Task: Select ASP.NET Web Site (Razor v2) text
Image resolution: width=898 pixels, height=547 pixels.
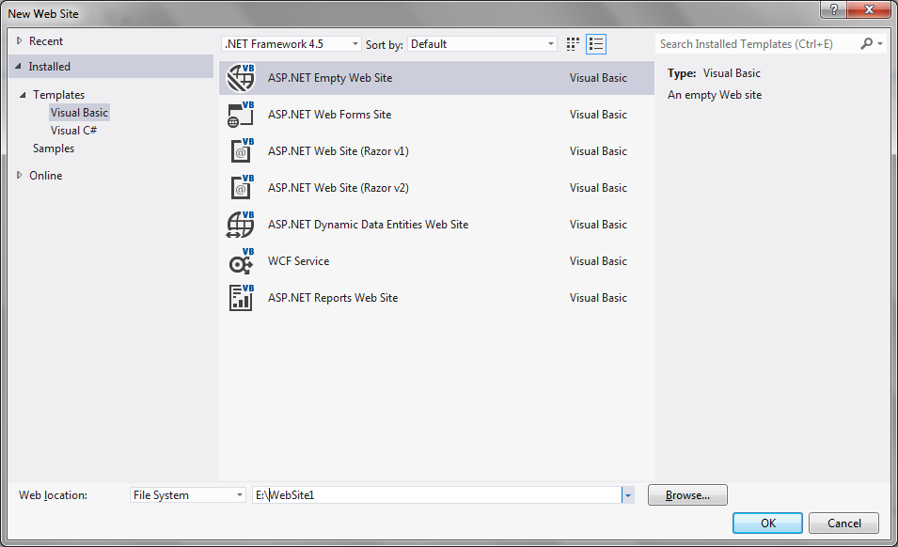Action: click(x=338, y=188)
